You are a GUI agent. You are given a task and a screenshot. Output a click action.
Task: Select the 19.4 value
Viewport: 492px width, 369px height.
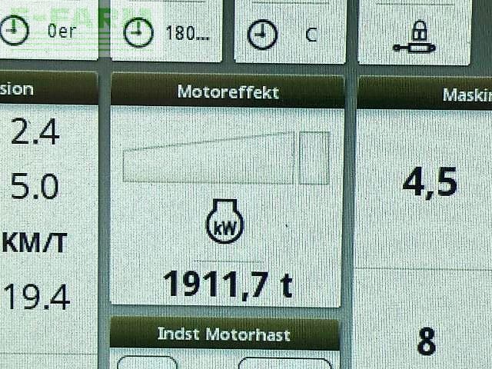[x=37, y=297]
